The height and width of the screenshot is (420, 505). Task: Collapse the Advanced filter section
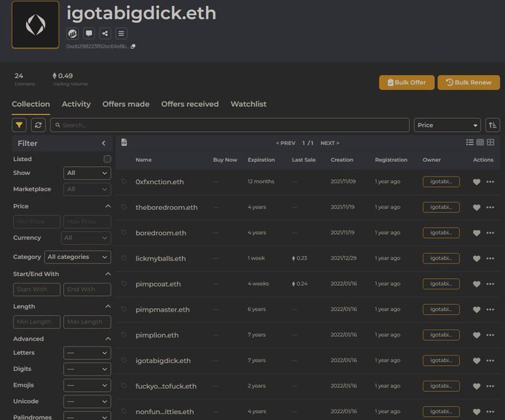108,339
